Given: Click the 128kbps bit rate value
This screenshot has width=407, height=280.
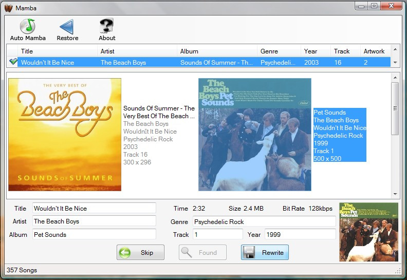Looking at the screenshot, I should click(321, 209).
